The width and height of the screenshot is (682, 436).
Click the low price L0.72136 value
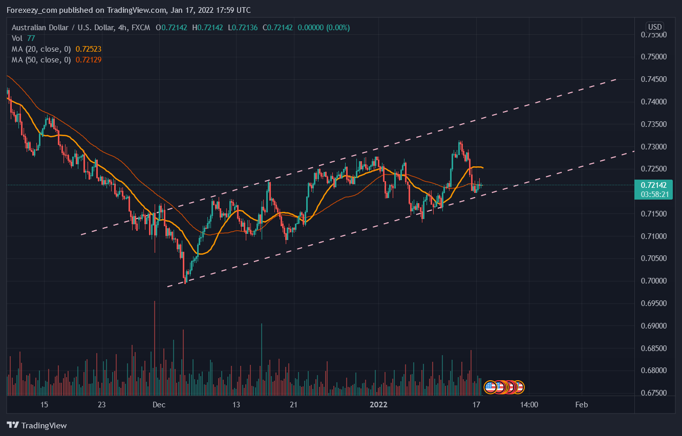pos(243,28)
